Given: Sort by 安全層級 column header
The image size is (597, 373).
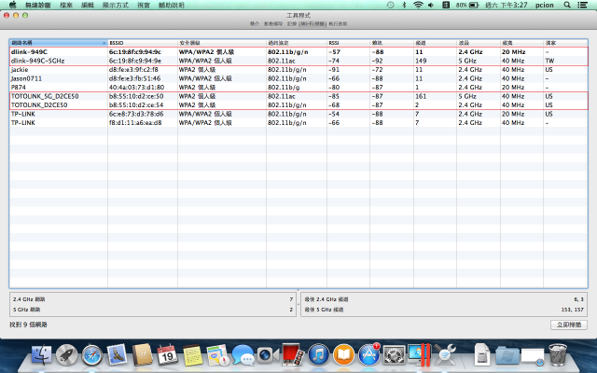Looking at the screenshot, I should point(222,43).
